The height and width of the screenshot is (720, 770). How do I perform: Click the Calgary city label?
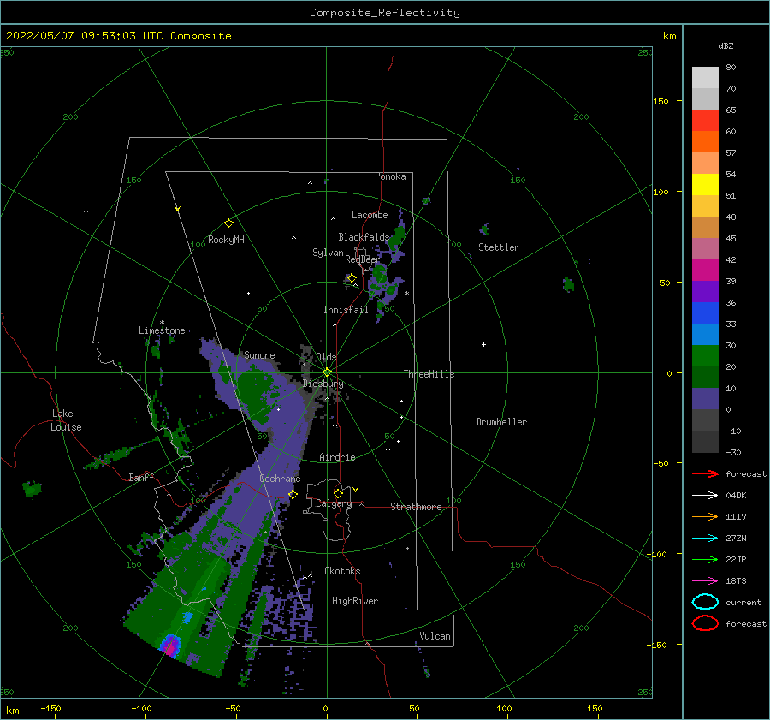(334, 503)
